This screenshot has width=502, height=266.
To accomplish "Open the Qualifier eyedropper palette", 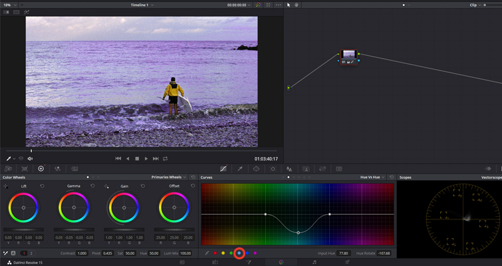I will point(240,169).
